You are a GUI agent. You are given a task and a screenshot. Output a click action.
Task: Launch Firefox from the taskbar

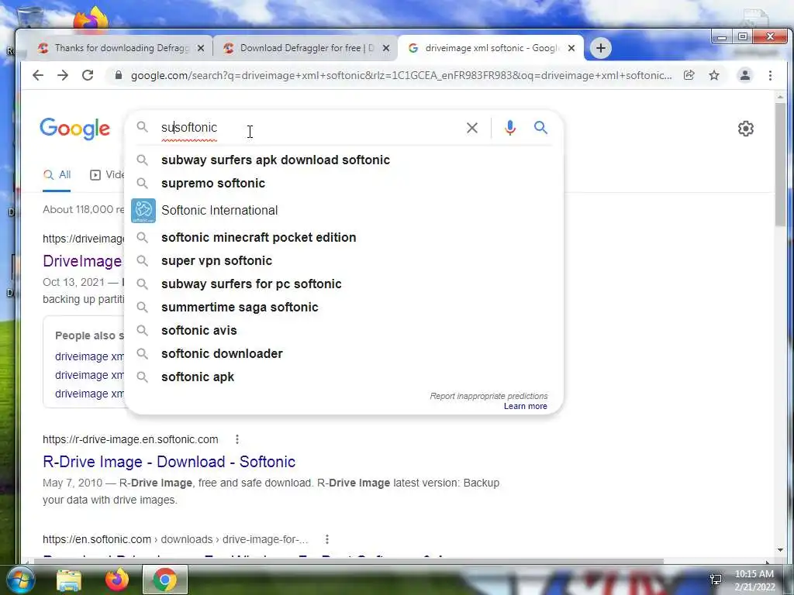click(x=116, y=580)
